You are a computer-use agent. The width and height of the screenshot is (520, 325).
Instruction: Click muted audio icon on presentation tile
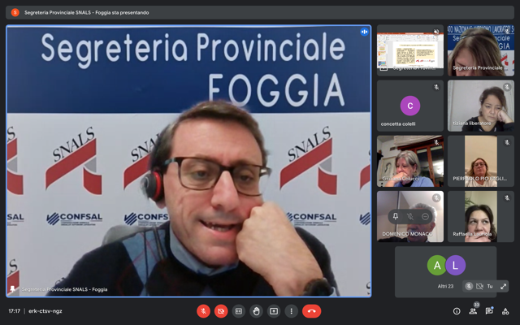[x=436, y=32]
